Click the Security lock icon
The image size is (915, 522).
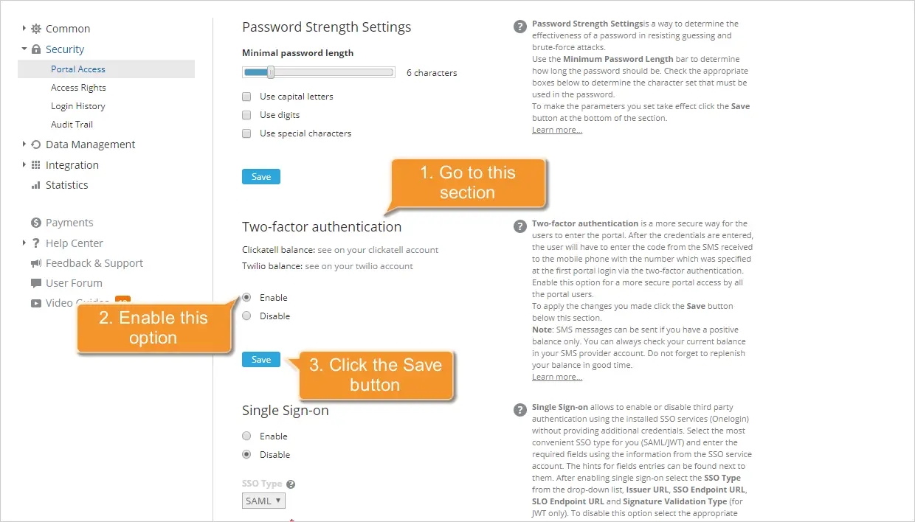click(x=35, y=49)
